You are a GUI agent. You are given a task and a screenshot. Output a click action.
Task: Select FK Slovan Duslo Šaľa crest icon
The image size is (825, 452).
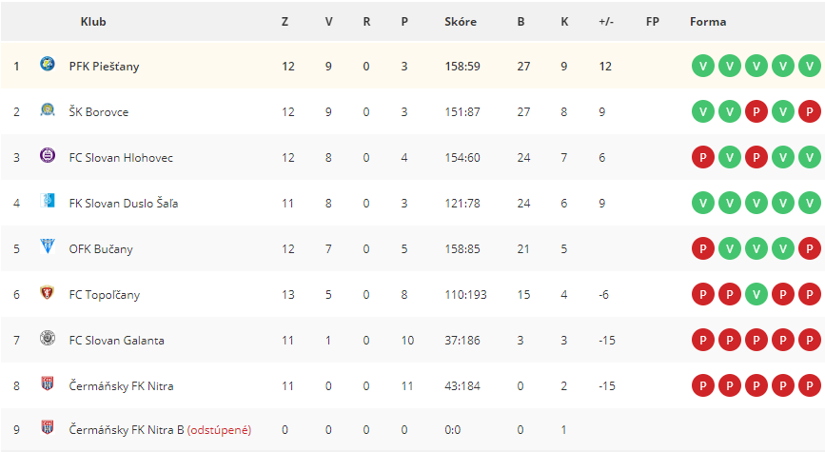(48, 201)
